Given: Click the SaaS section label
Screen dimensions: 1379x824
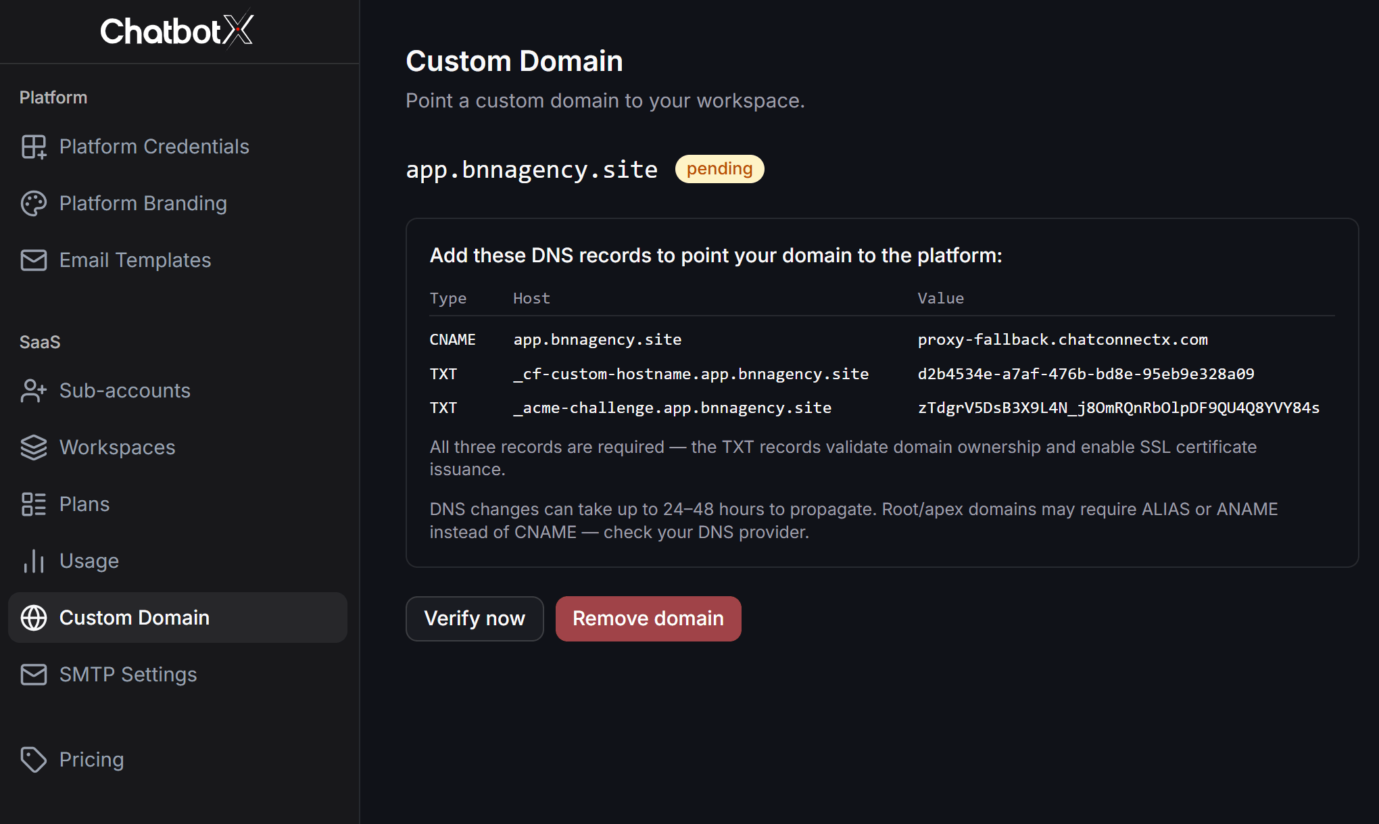Looking at the screenshot, I should pos(40,342).
